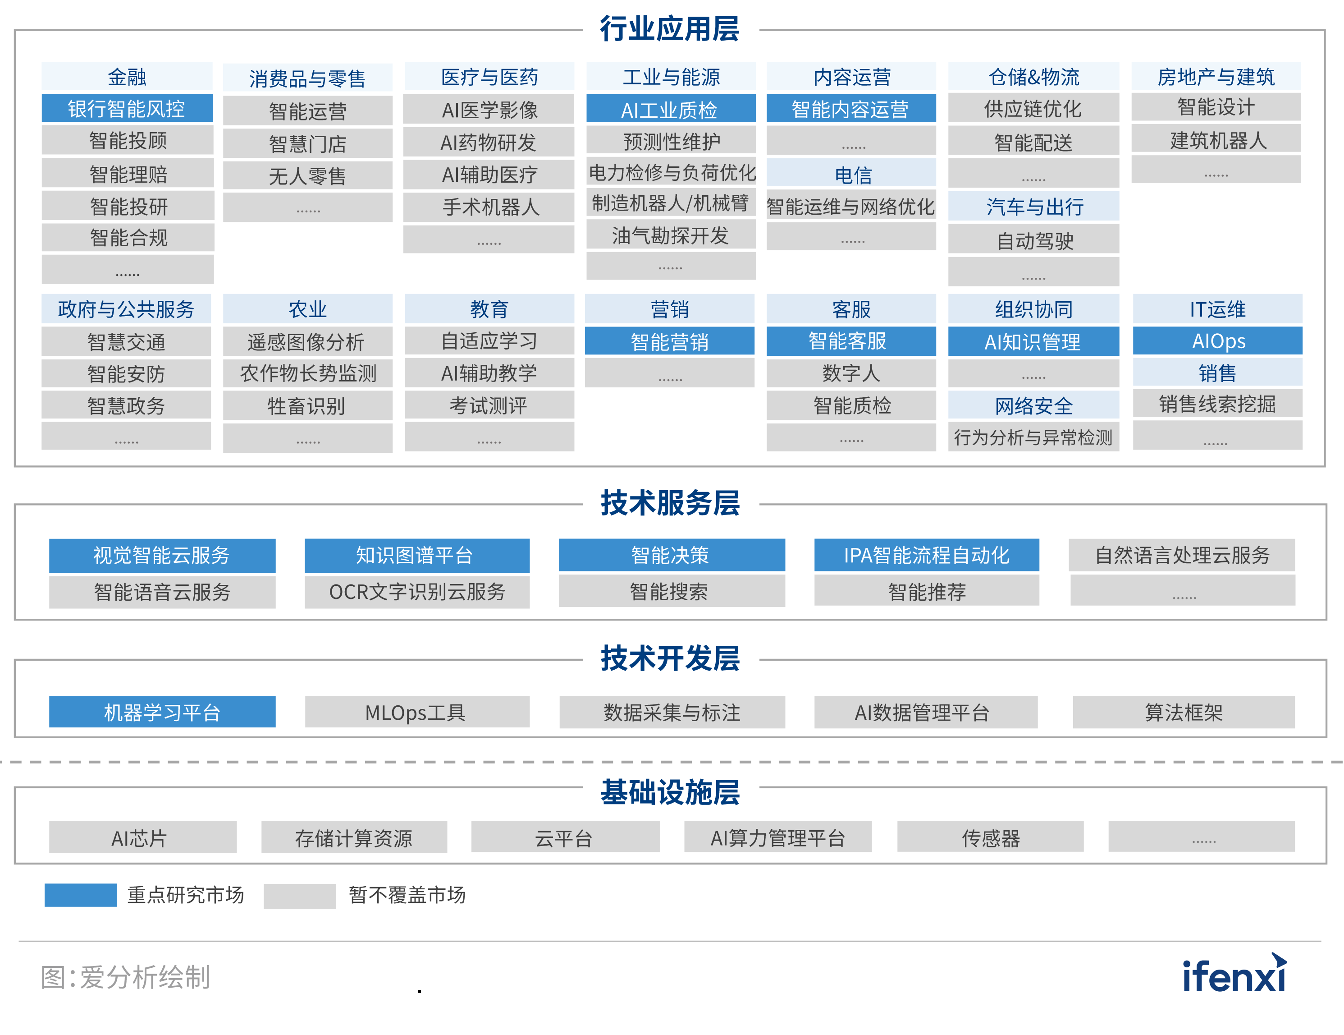Image resolution: width=1344 pixels, height=1035 pixels.
Task: Select the 数据采集与标注 box
Action: pyautogui.click(x=672, y=713)
